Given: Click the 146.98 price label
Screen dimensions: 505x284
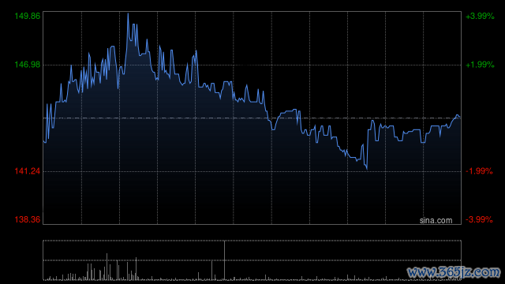Looking at the screenshot, I should click(x=28, y=65).
